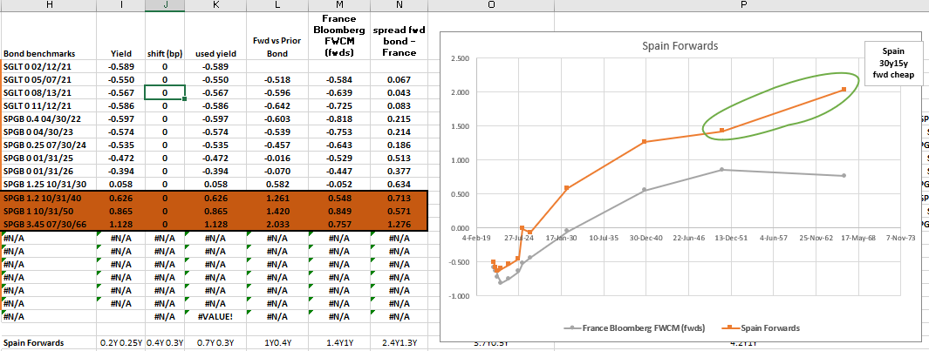Click the last orange Spain Forwards data point

[844, 90]
